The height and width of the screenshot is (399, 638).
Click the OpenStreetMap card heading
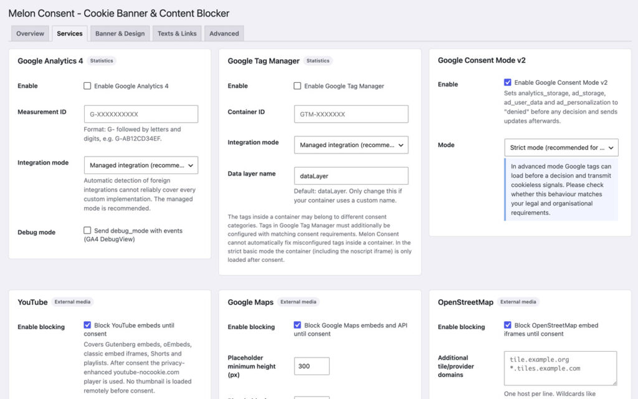coord(465,302)
